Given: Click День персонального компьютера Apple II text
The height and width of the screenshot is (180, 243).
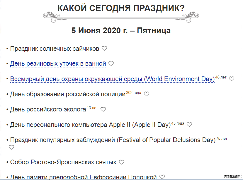Looking at the screenshot, I should [x=90, y=125].
